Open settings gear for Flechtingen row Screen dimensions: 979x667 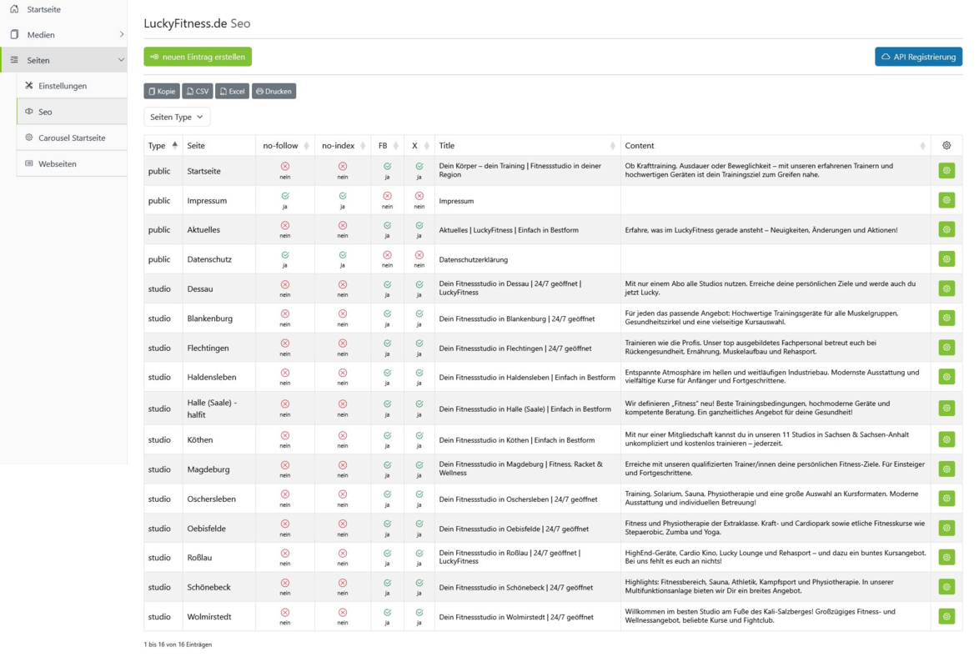[x=946, y=348]
